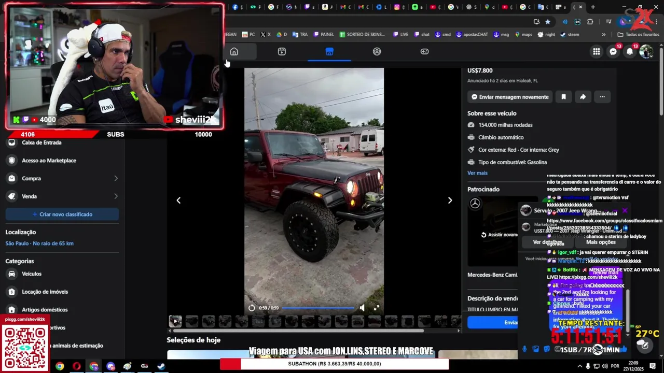Open the Mercedes-Benz sponsored logo
Screen dimensions: 664x373
tap(475, 204)
